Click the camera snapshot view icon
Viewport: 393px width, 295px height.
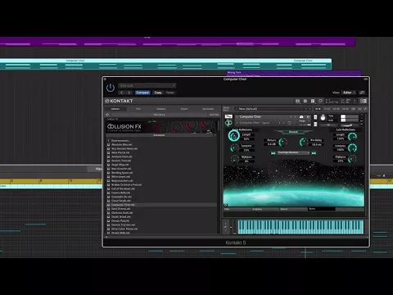(x=301, y=117)
